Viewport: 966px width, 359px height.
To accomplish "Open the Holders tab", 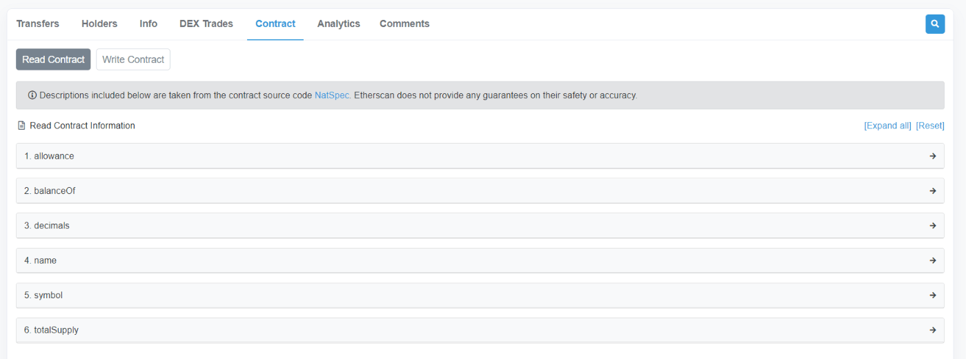I will (99, 23).
